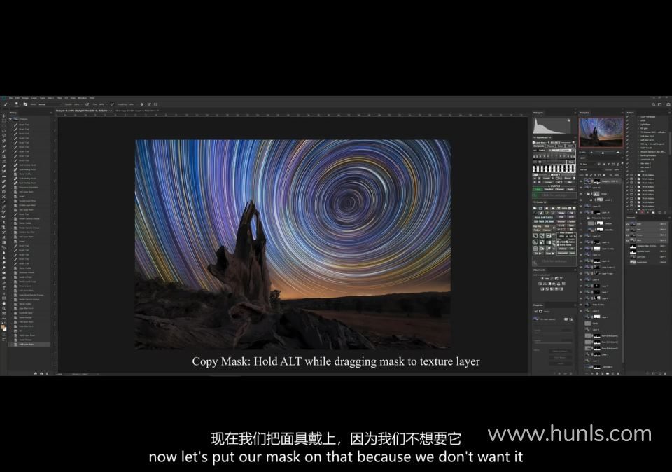The height and width of the screenshot is (472, 672).
Task: Select the Channels panel tab
Action: [x=631, y=218]
